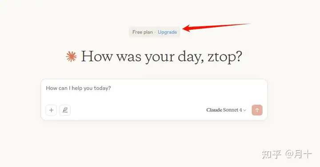This screenshot has width=320, height=167.
Task: Click the 知乎 watermark logo
Action: [x=272, y=155]
